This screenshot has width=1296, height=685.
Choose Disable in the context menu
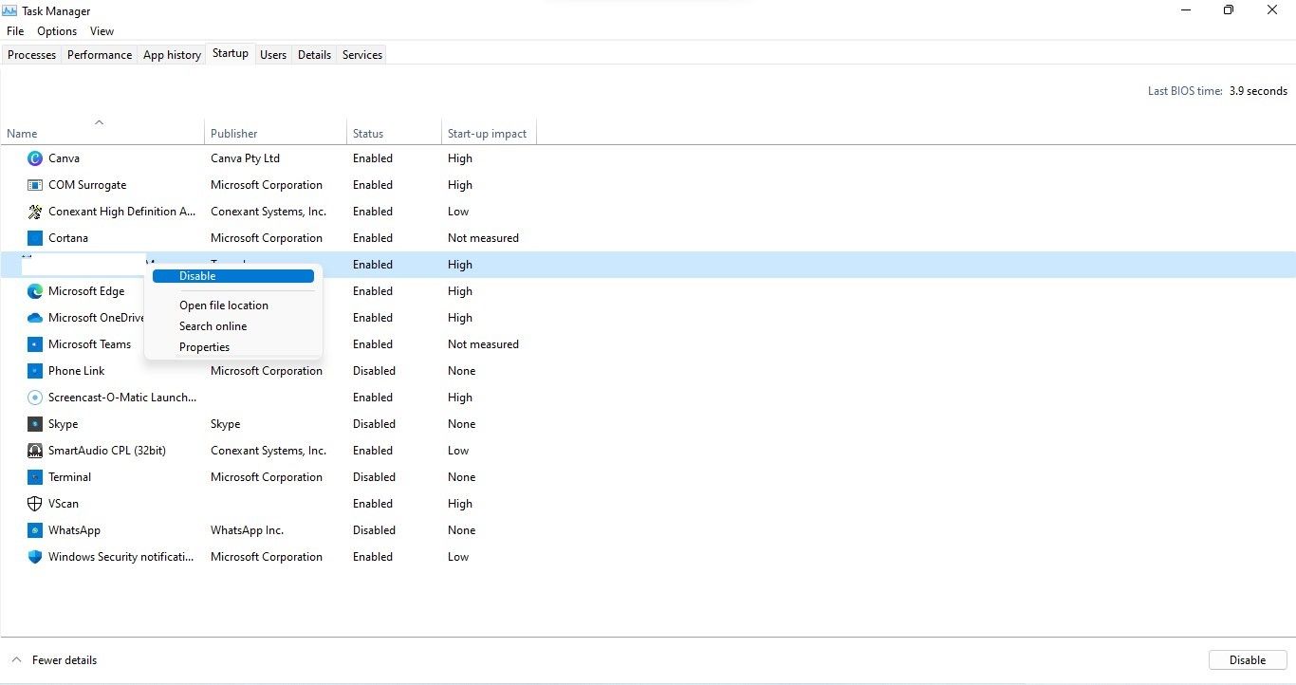tap(233, 276)
